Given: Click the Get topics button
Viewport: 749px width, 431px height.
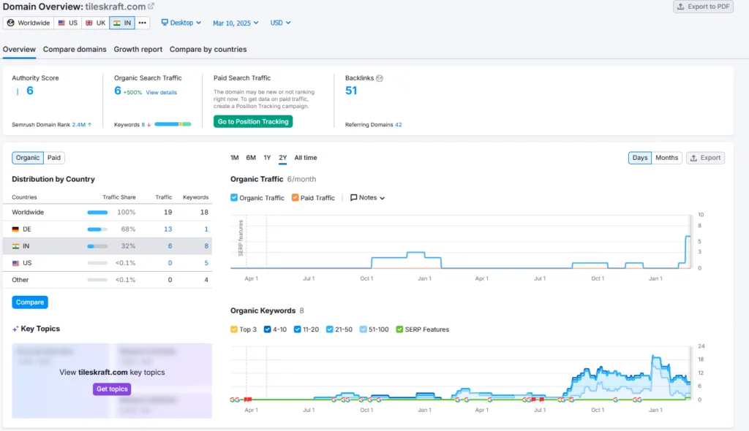Looking at the screenshot, I should coord(112,389).
